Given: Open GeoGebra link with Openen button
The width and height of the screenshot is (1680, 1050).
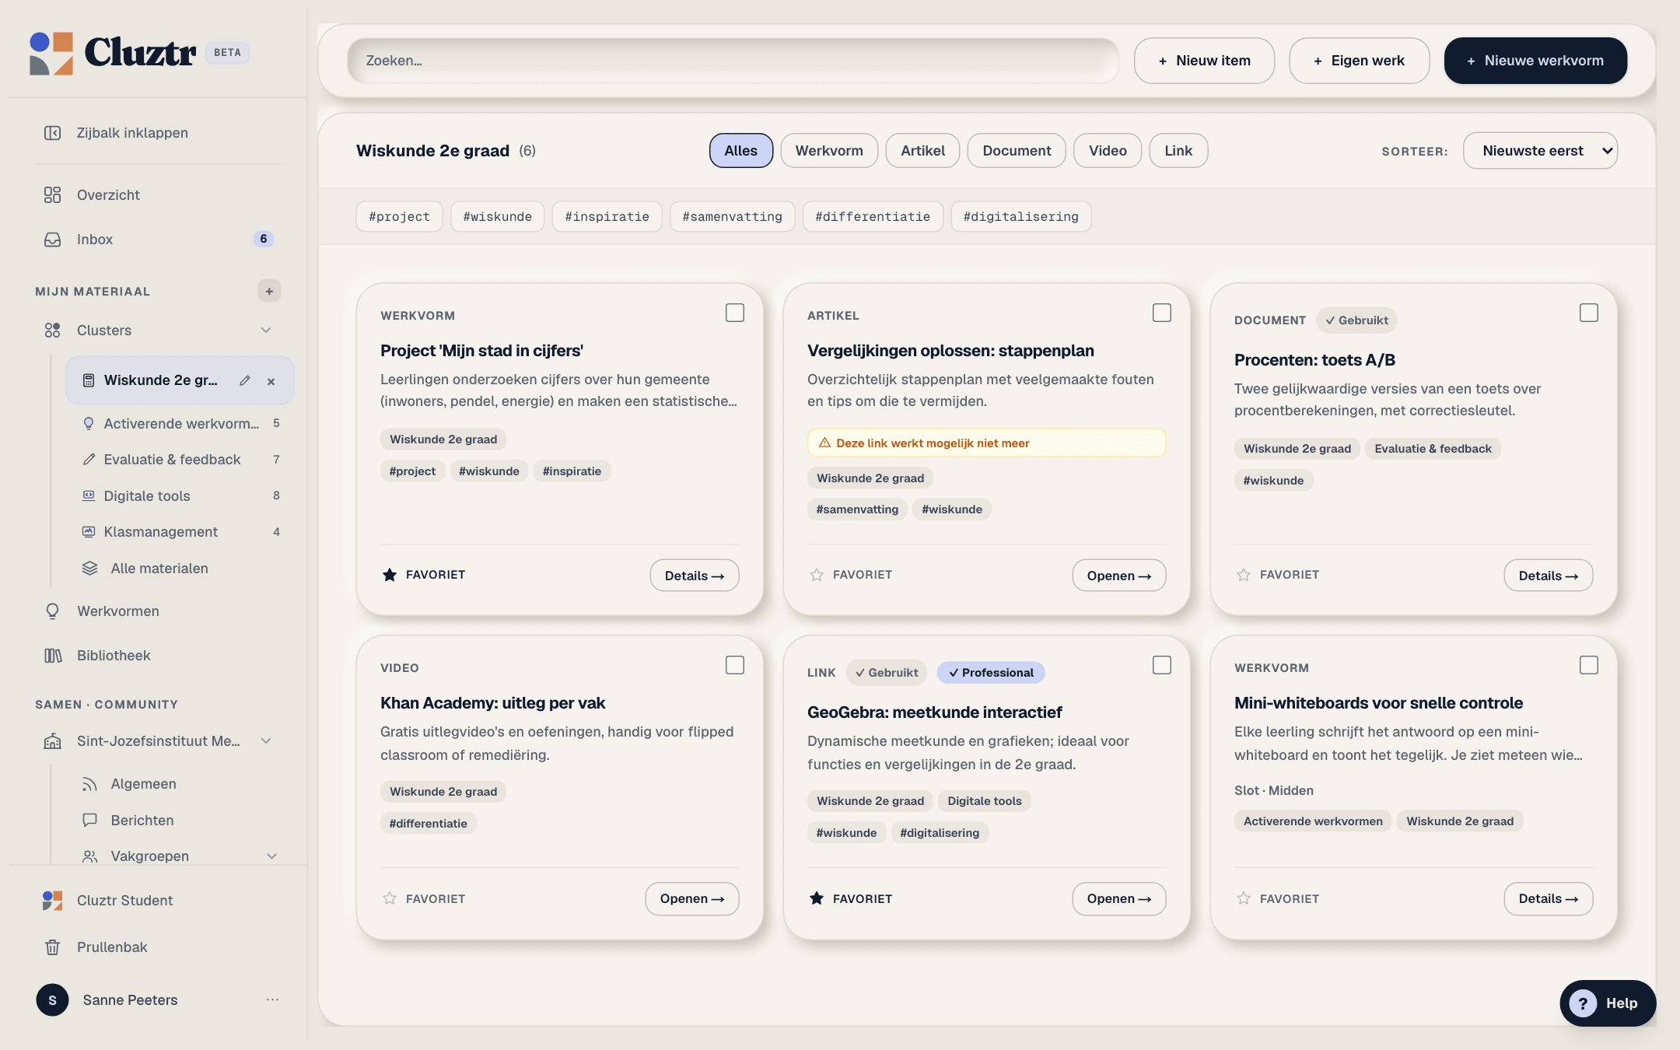Looking at the screenshot, I should pos(1118,899).
